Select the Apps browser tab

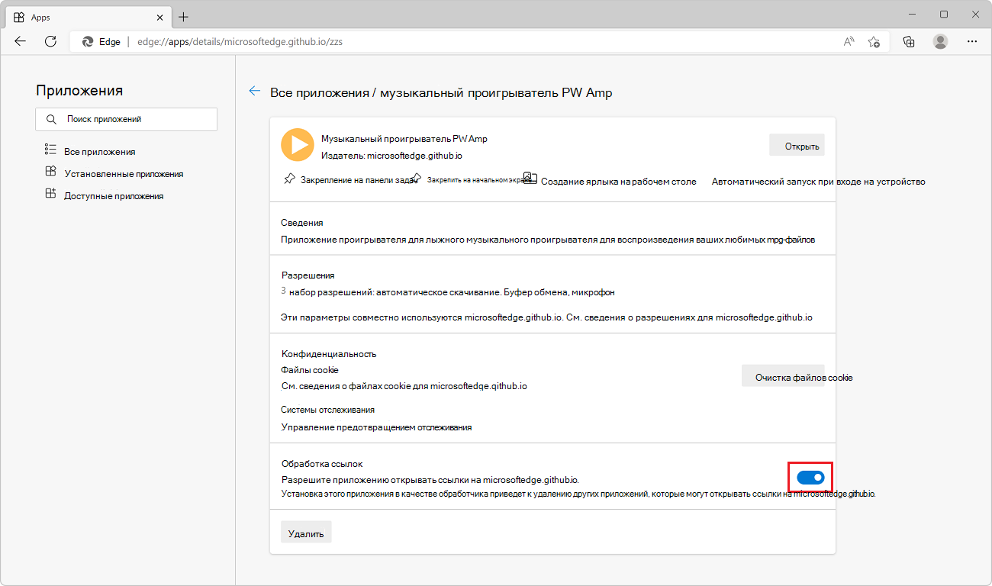click(89, 17)
